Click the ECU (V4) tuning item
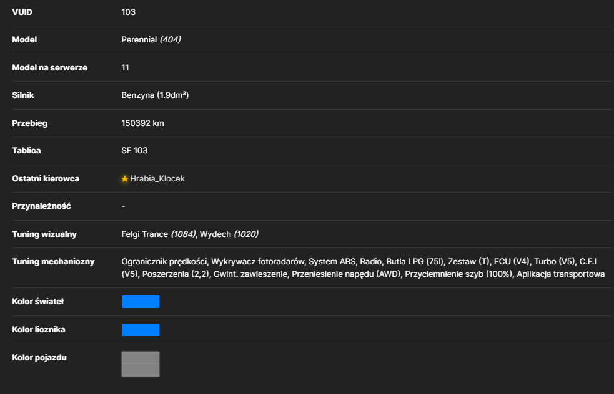 pos(512,261)
